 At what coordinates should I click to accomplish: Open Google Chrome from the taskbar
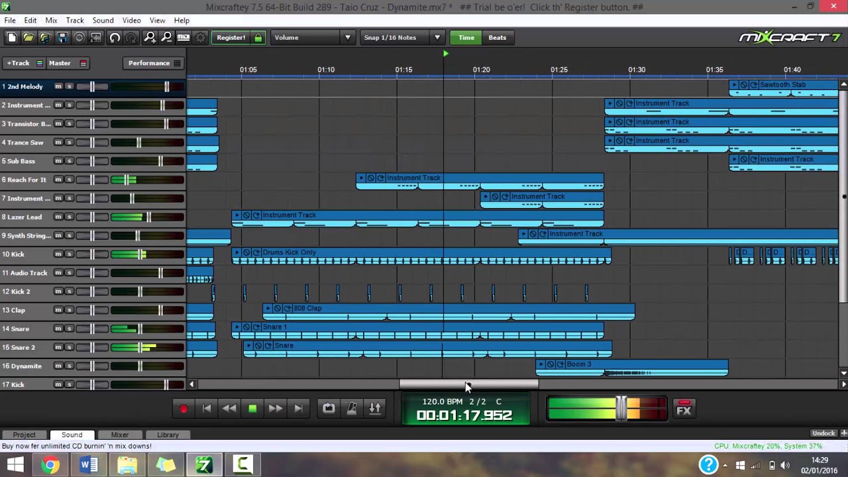(x=50, y=465)
